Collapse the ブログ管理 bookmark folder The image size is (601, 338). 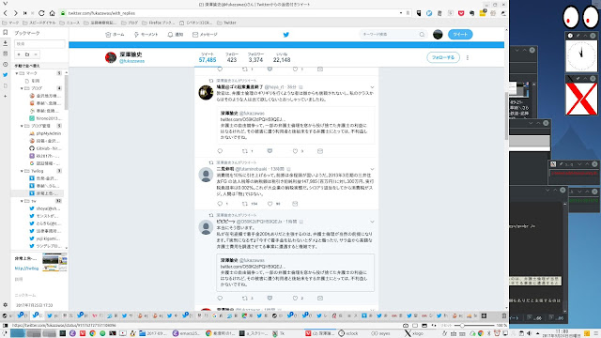tap(22, 126)
